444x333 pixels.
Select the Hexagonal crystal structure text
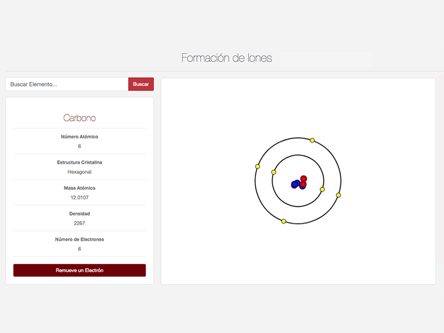(x=79, y=172)
